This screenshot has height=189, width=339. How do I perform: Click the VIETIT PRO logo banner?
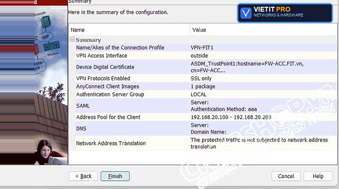[285, 13]
